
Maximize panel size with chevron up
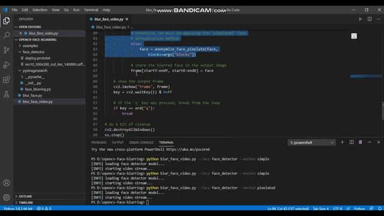(x=370, y=142)
